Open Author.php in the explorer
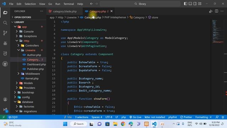Viewport: 227px width, 128px height. (x=34, y=55)
